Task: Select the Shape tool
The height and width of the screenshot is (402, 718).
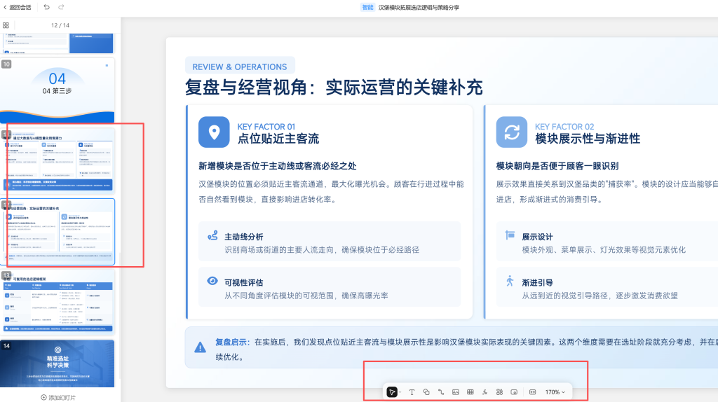Action: [x=426, y=392]
